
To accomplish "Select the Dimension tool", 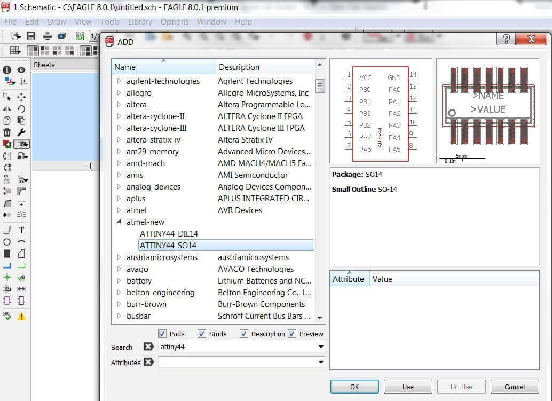I will click(x=21, y=289).
